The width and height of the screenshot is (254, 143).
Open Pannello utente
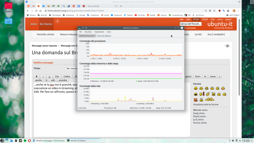tap(45, 34)
